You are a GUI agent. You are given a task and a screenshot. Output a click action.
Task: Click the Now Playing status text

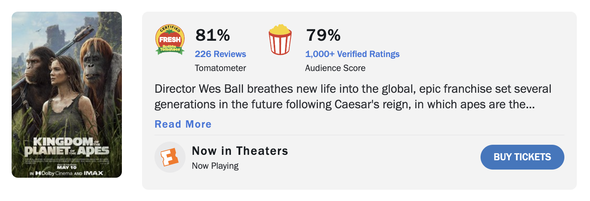pyautogui.click(x=215, y=166)
